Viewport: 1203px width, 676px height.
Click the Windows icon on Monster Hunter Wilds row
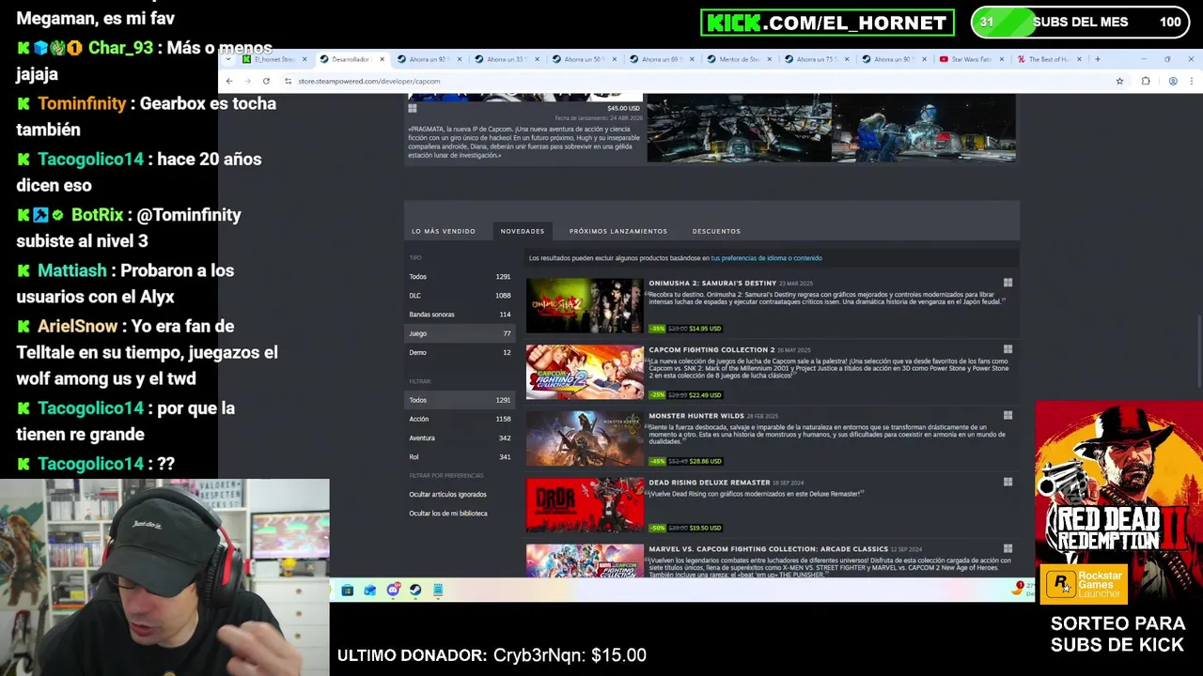tap(1008, 415)
